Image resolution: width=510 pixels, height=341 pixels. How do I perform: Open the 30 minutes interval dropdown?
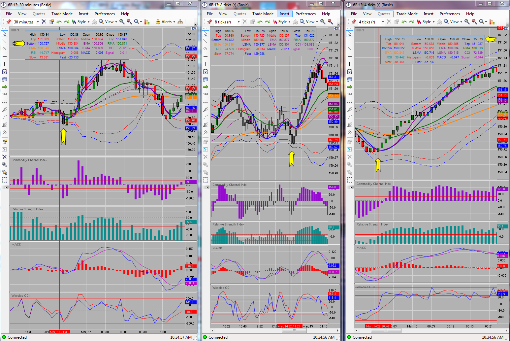click(38, 22)
